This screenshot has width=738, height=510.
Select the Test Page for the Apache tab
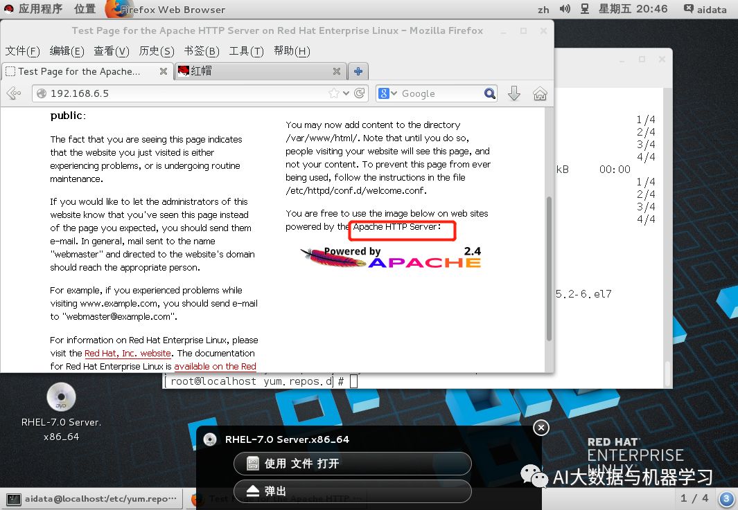coord(87,71)
